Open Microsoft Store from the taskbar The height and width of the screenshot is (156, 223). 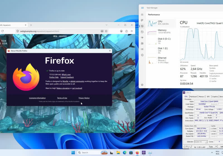click(x=131, y=153)
